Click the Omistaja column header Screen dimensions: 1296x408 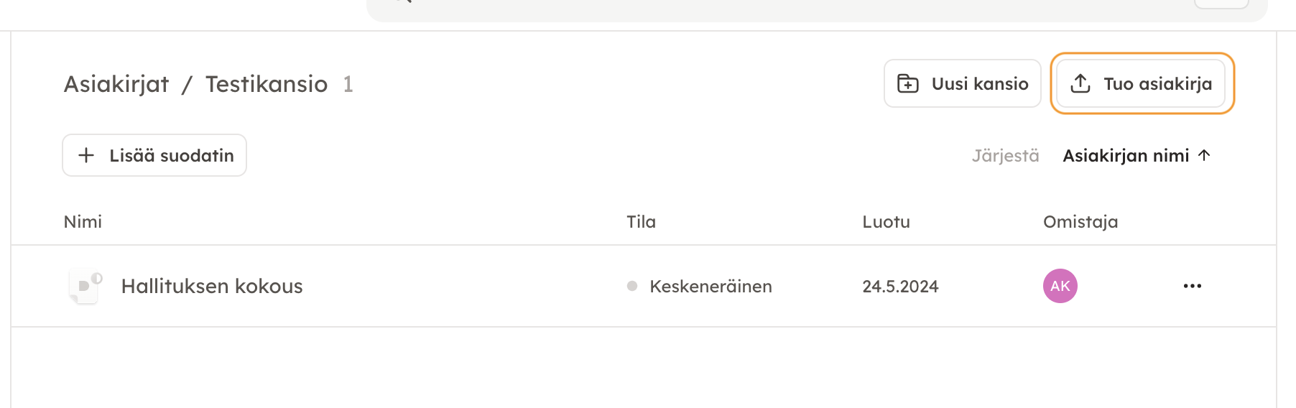click(1080, 222)
